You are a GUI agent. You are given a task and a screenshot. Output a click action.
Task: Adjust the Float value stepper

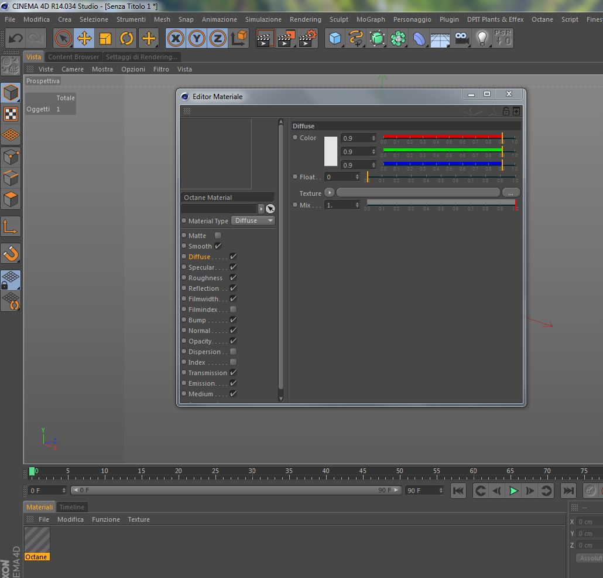tap(357, 177)
